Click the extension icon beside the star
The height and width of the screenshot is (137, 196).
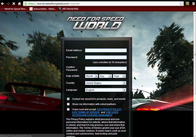tap(187, 3)
